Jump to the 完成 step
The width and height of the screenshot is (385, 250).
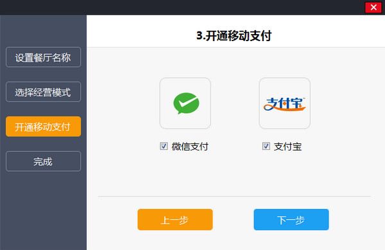[43, 161]
